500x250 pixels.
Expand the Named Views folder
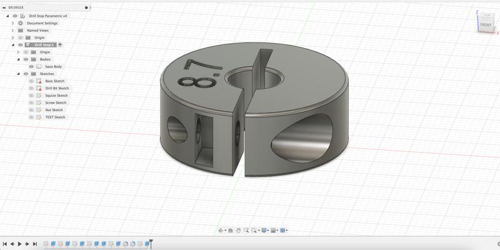click(x=13, y=31)
